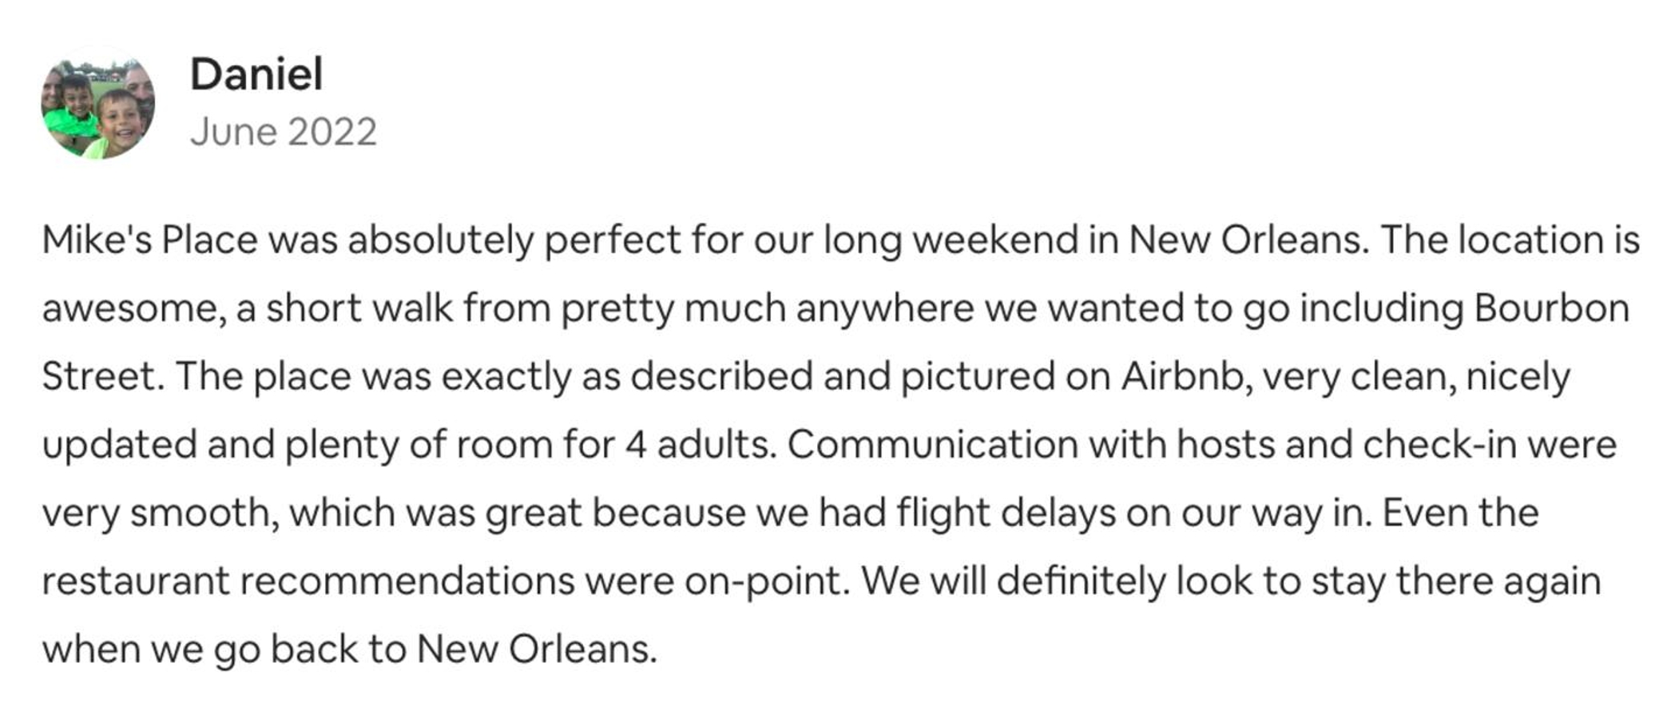This screenshot has height=722, width=1679.
Task: Open the reviewer name Daniel
Action: point(256,74)
